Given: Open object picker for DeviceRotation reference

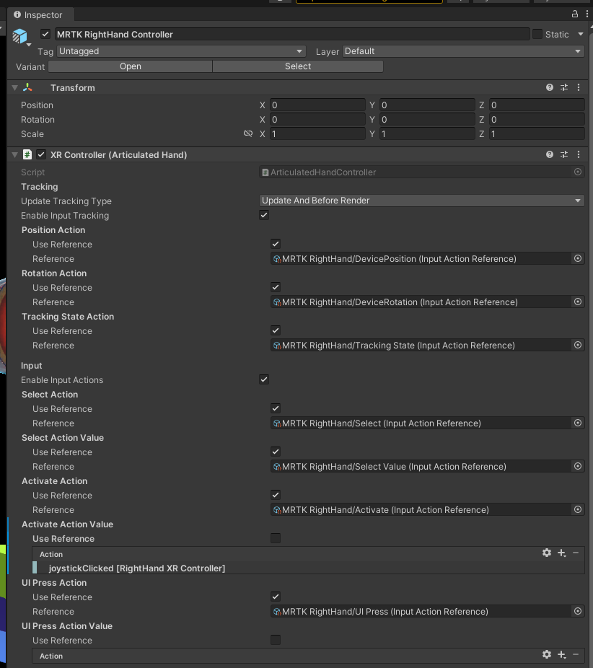Looking at the screenshot, I should tap(578, 302).
